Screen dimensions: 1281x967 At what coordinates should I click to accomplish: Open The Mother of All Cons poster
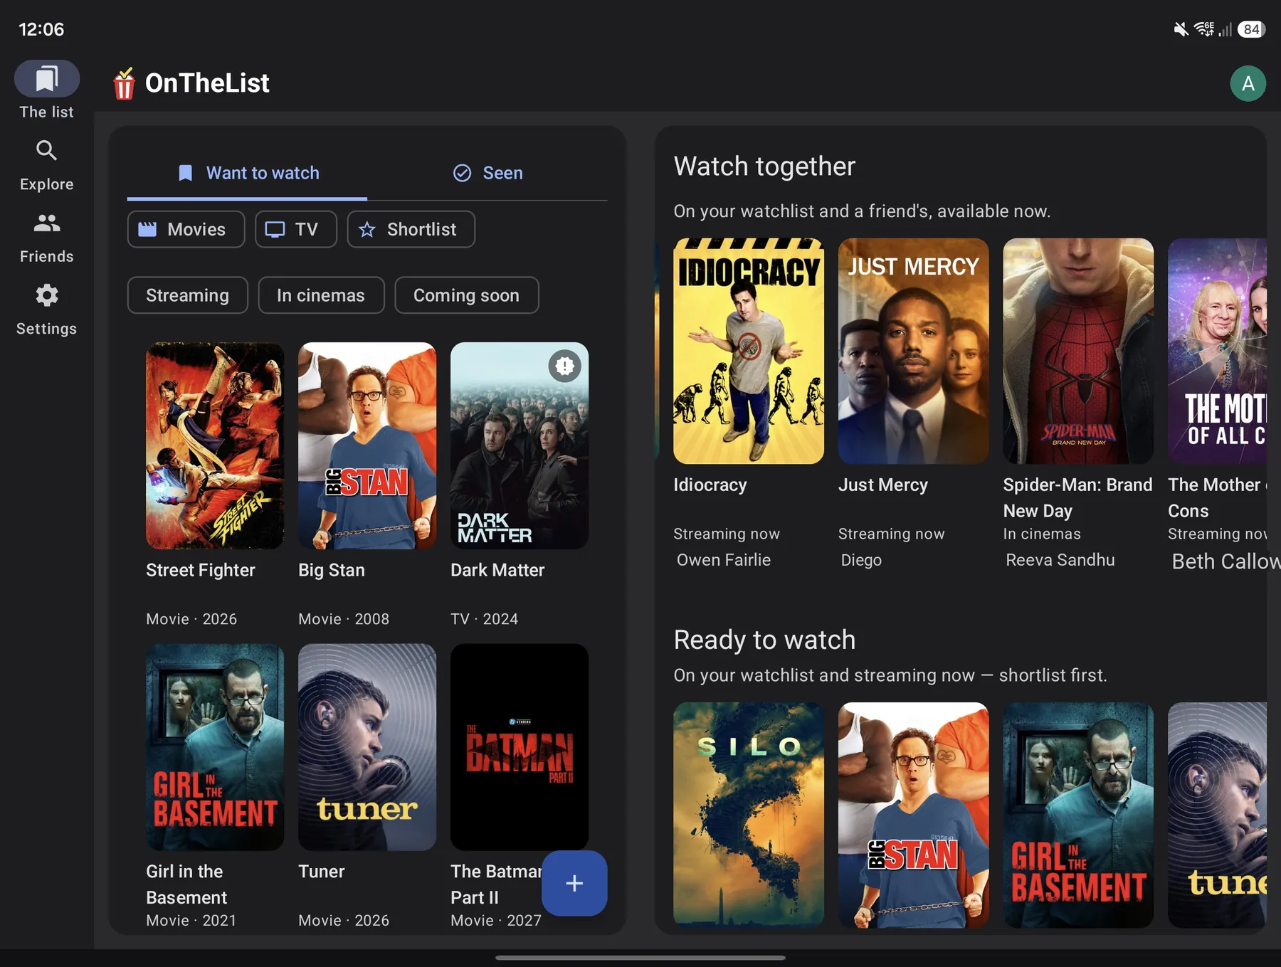[x=1217, y=351]
